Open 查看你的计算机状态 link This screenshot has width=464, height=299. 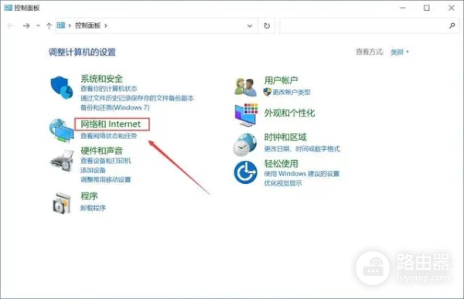tap(108, 88)
